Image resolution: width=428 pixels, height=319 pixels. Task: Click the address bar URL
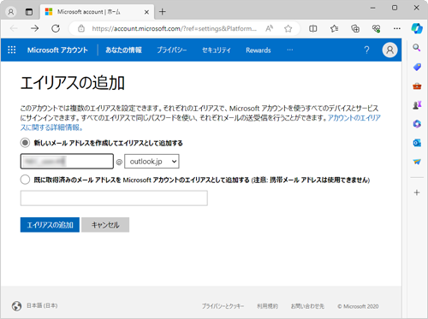click(174, 28)
